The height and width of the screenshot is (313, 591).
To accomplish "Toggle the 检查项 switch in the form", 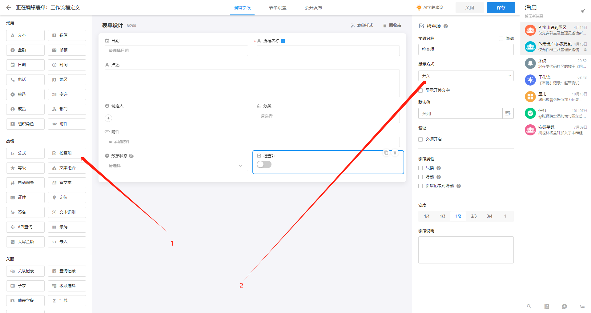I will click(264, 164).
